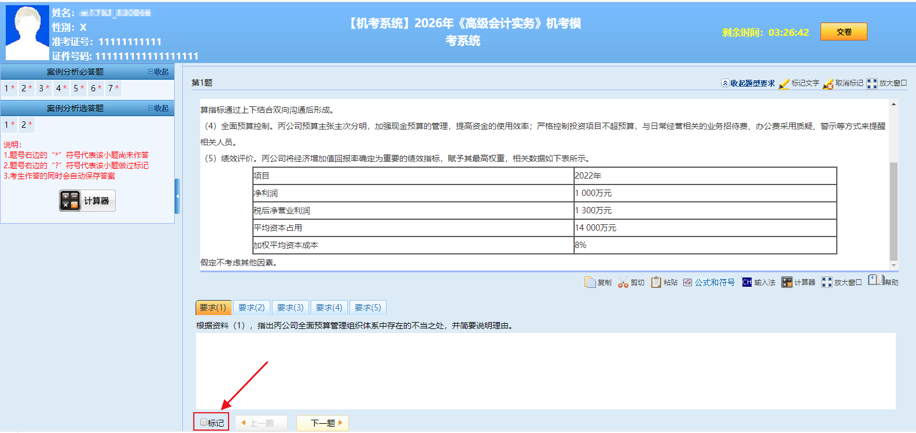
Task: Go to next question with 下一题
Action: click(326, 423)
